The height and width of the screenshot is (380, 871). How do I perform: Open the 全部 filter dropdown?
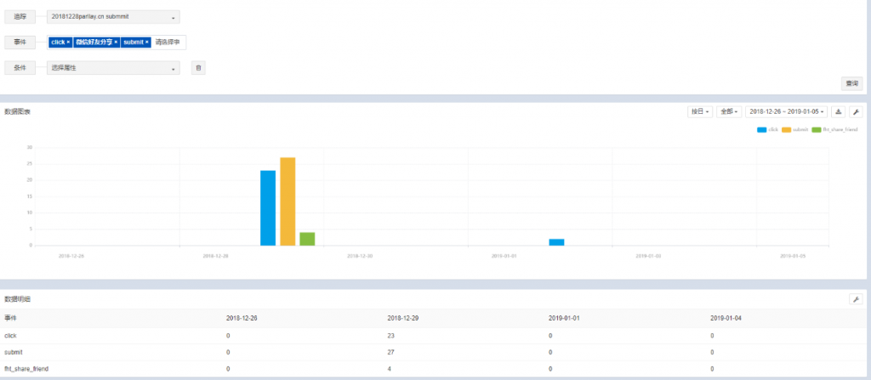729,111
